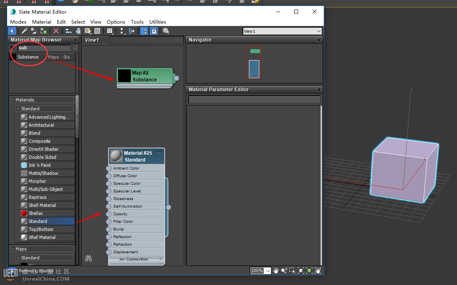Open the 100% zoom level dropdown
Viewport: 457px width, 285px height.
267,271
